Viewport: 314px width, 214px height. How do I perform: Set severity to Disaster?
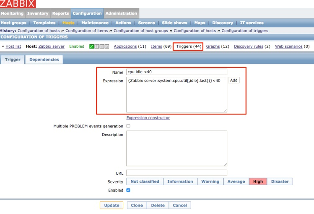pyautogui.click(x=280, y=181)
